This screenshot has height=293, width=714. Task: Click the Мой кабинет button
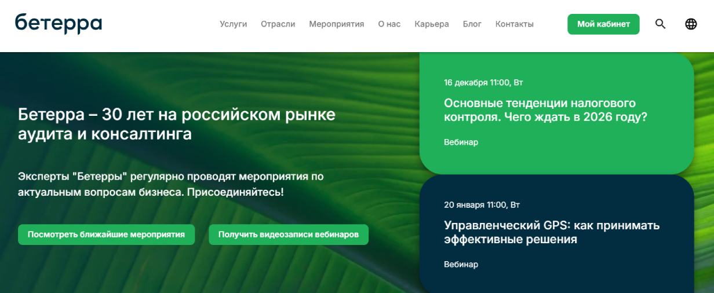(x=603, y=24)
